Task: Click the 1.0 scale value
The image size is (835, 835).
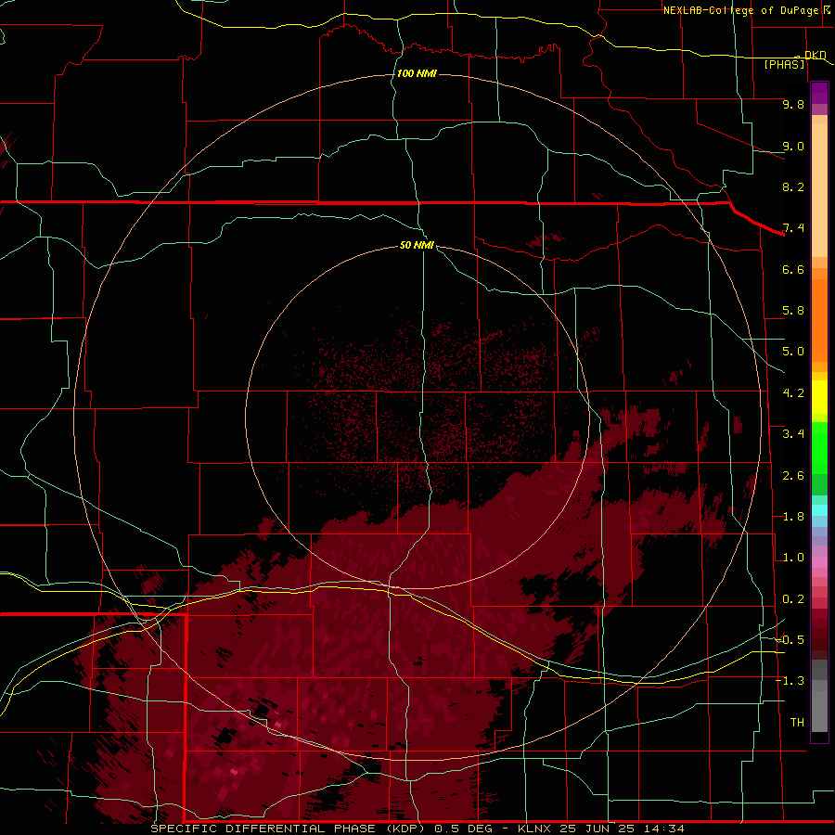Action: (793, 558)
